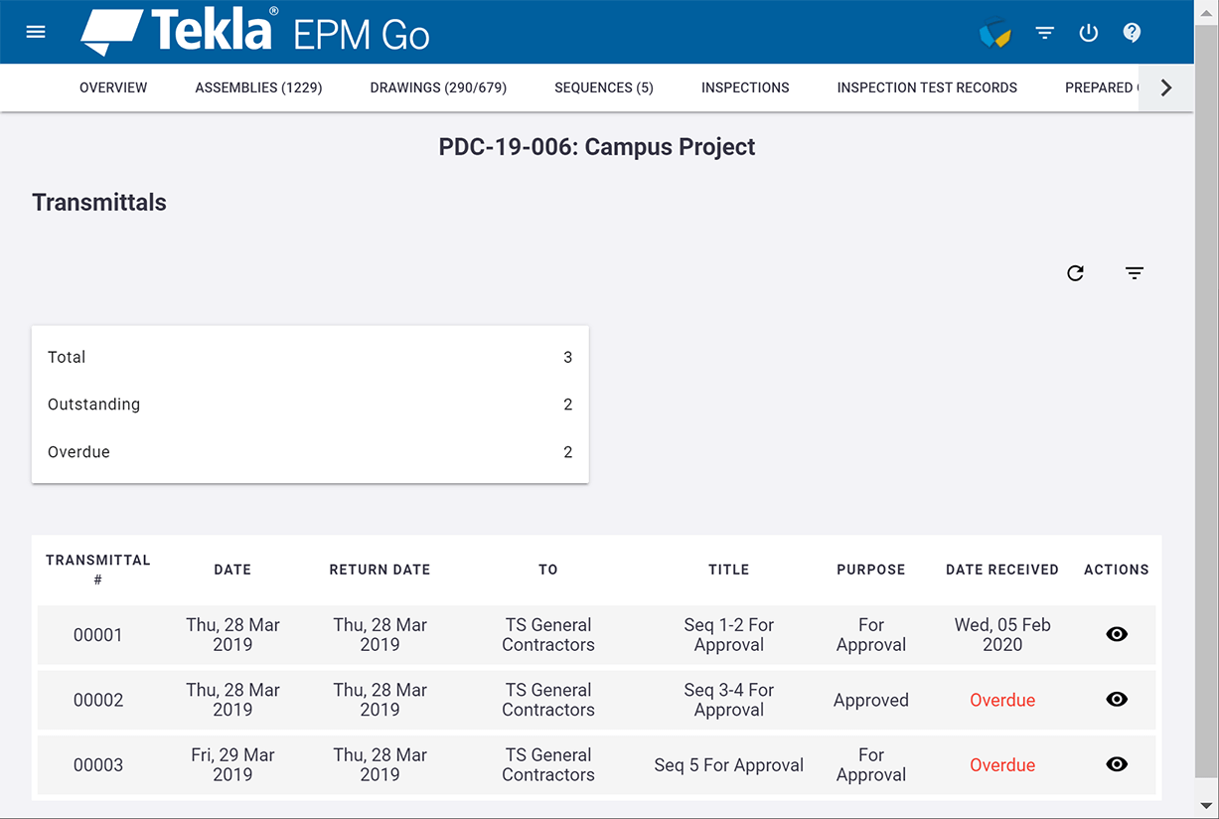Sort by the Return Date column header
The height and width of the screenshot is (819, 1219).
click(x=380, y=570)
